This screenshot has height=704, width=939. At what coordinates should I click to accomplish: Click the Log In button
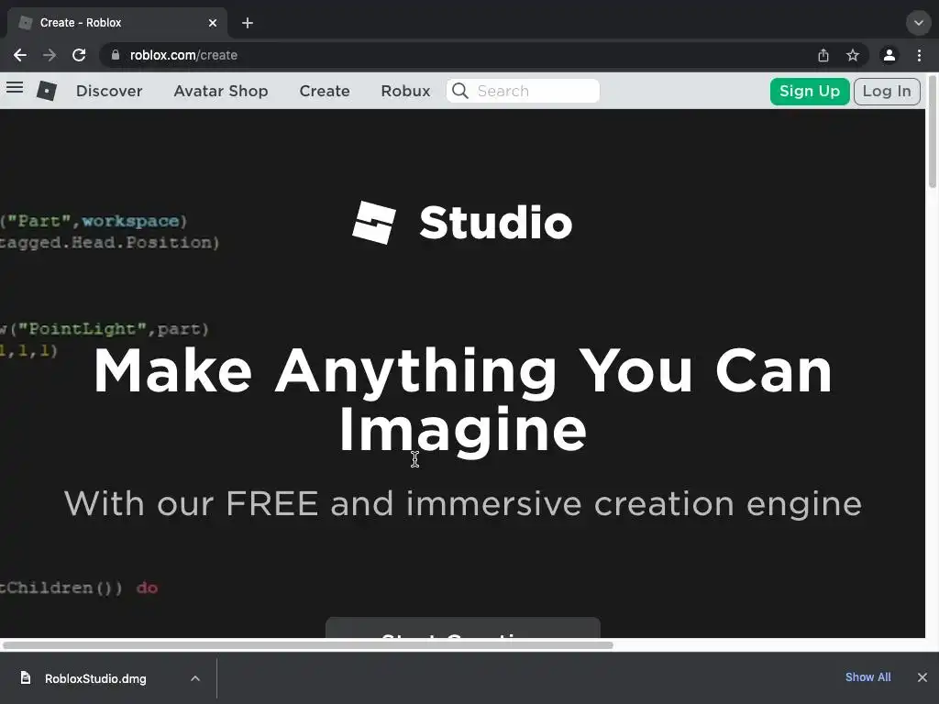tap(887, 91)
